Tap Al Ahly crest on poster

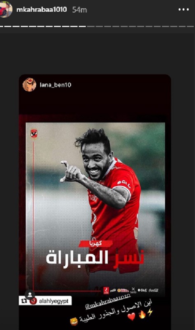(x=34, y=134)
